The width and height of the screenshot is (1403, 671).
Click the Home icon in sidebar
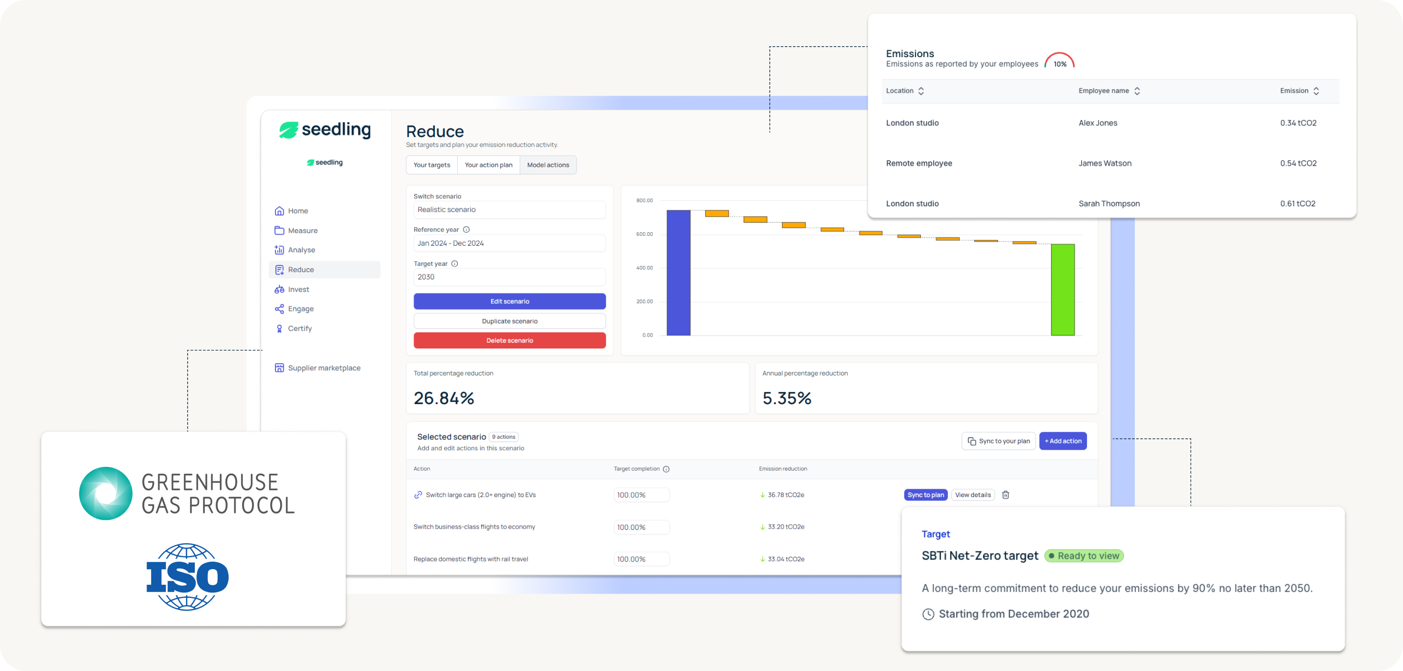tap(280, 211)
